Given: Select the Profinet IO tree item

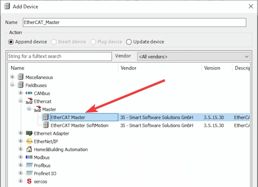Looking at the screenshot, I should point(45,173).
